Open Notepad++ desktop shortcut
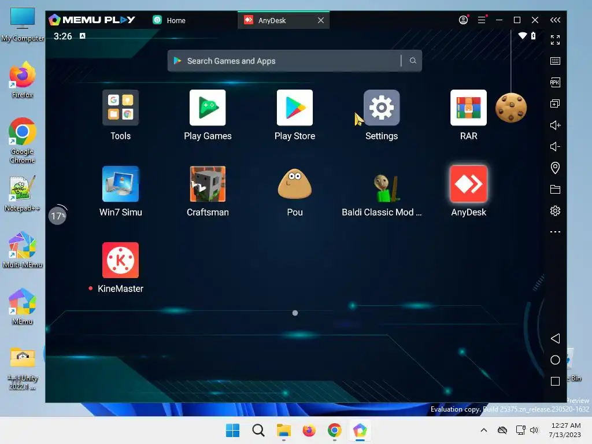The image size is (592, 444). click(x=23, y=193)
